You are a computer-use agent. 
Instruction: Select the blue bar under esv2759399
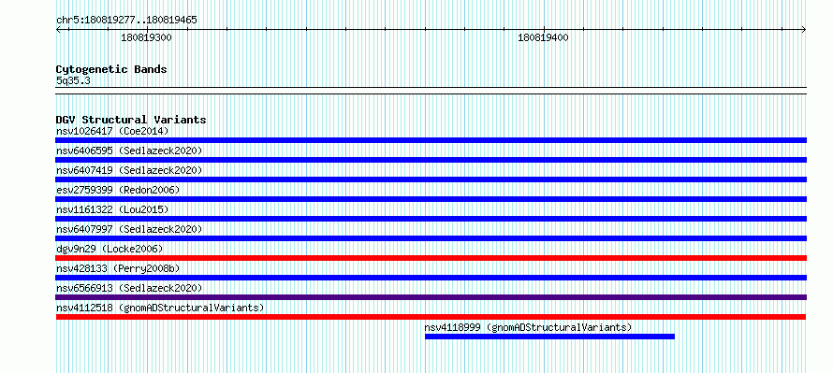point(431,199)
